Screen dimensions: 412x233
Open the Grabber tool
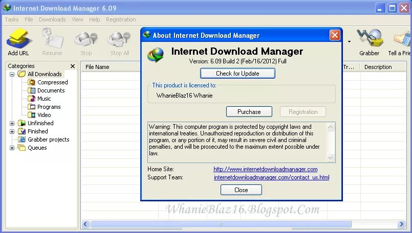point(369,38)
